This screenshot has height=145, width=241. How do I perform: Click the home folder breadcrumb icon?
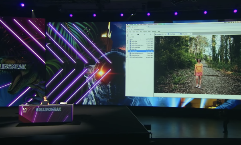pos(130,37)
